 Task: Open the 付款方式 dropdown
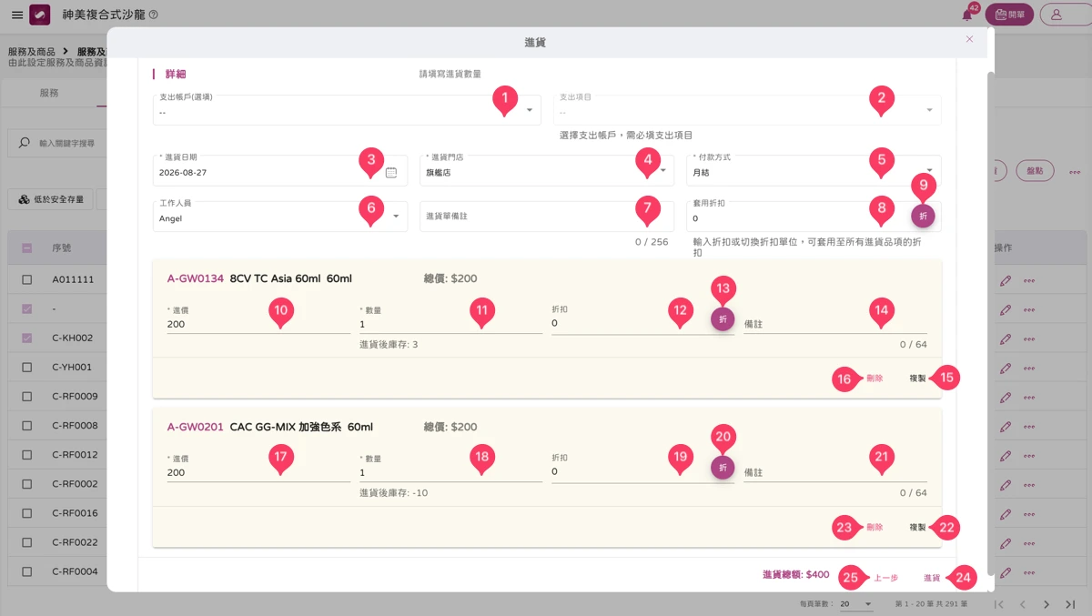[814, 171]
